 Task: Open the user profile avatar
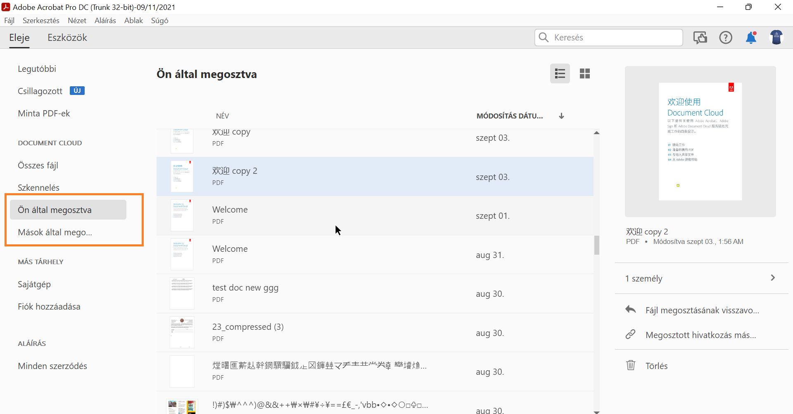pos(776,38)
